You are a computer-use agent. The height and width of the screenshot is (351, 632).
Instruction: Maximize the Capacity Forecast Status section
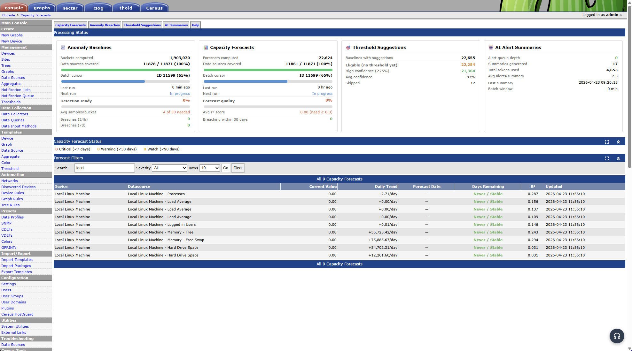click(x=607, y=142)
